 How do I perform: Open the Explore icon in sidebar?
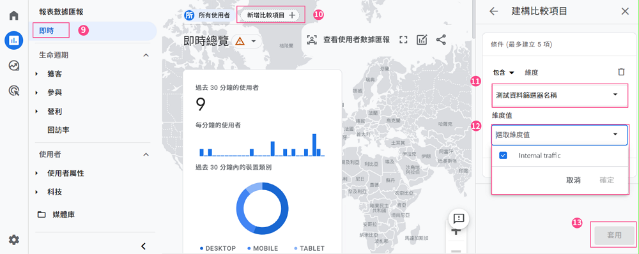(x=14, y=66)
